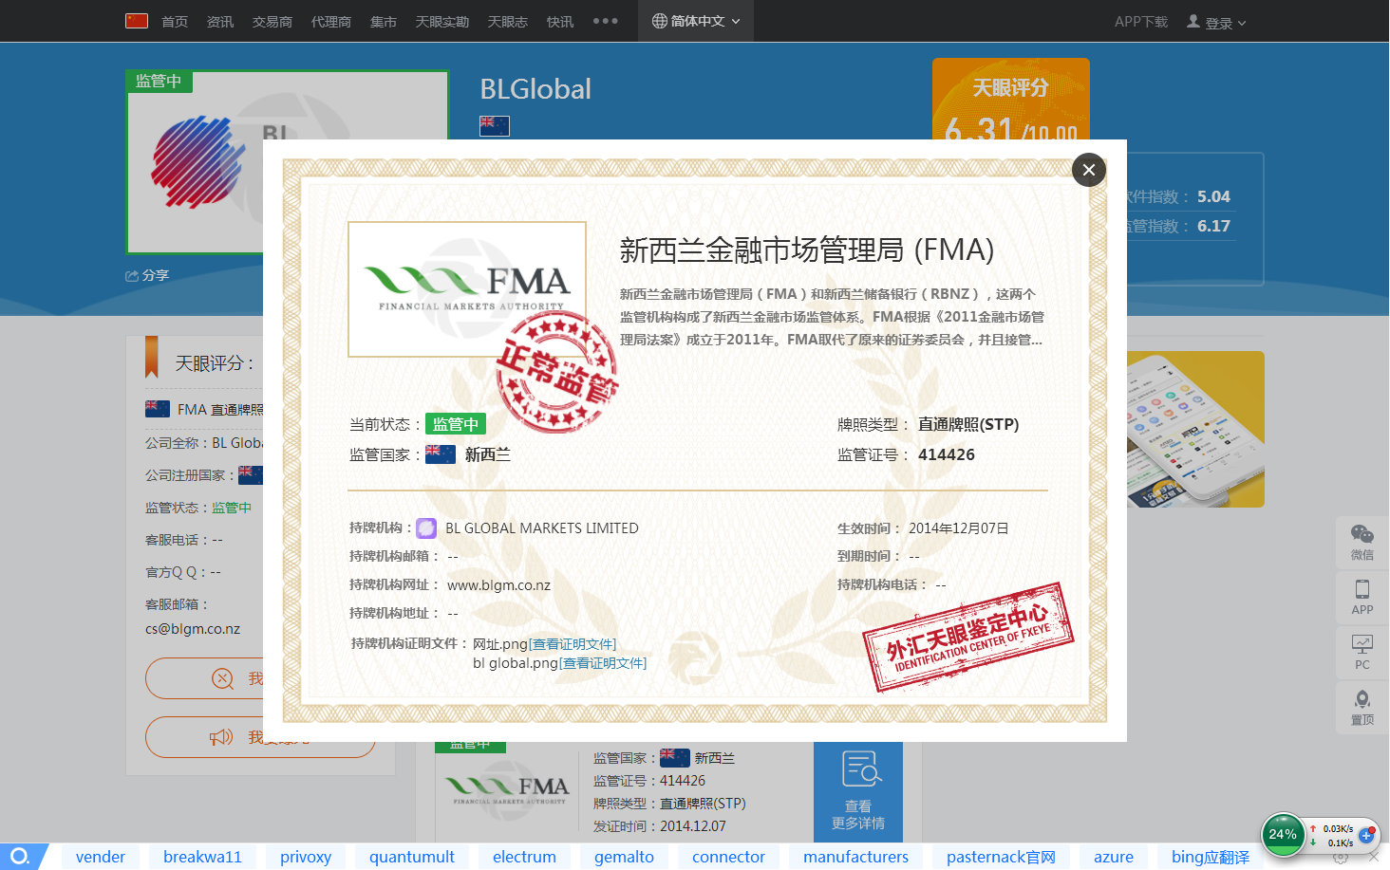Select the pasternack官网 suggestion link
This screenshot has height=870, width=1390.
pos(1001,857)
